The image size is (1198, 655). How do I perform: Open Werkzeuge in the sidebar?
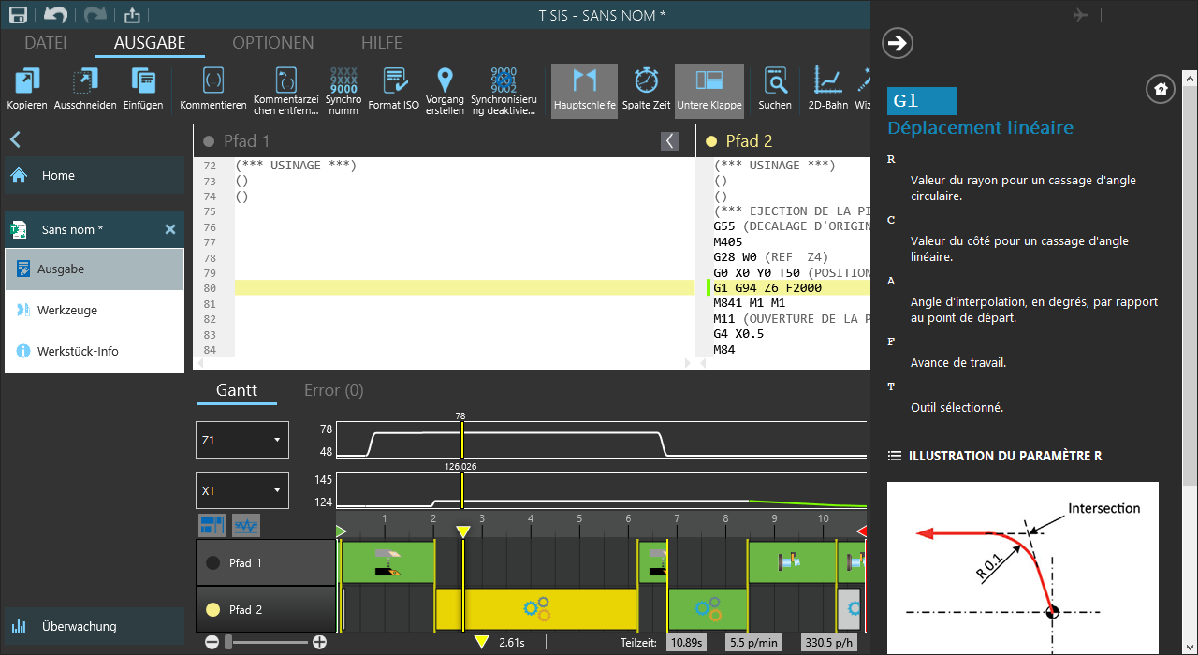[67, 310]
